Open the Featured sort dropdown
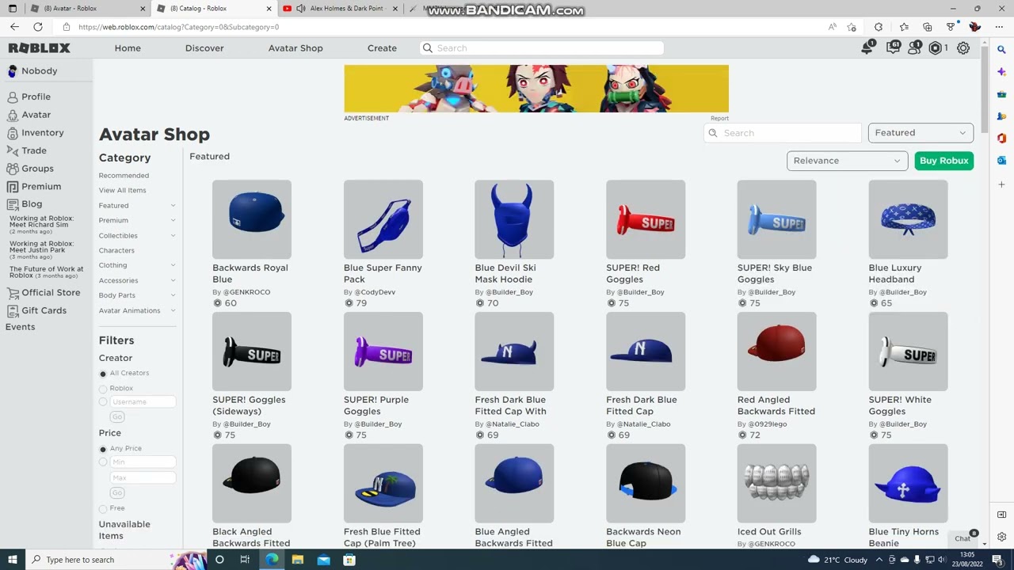 click(x=921, y=133)
